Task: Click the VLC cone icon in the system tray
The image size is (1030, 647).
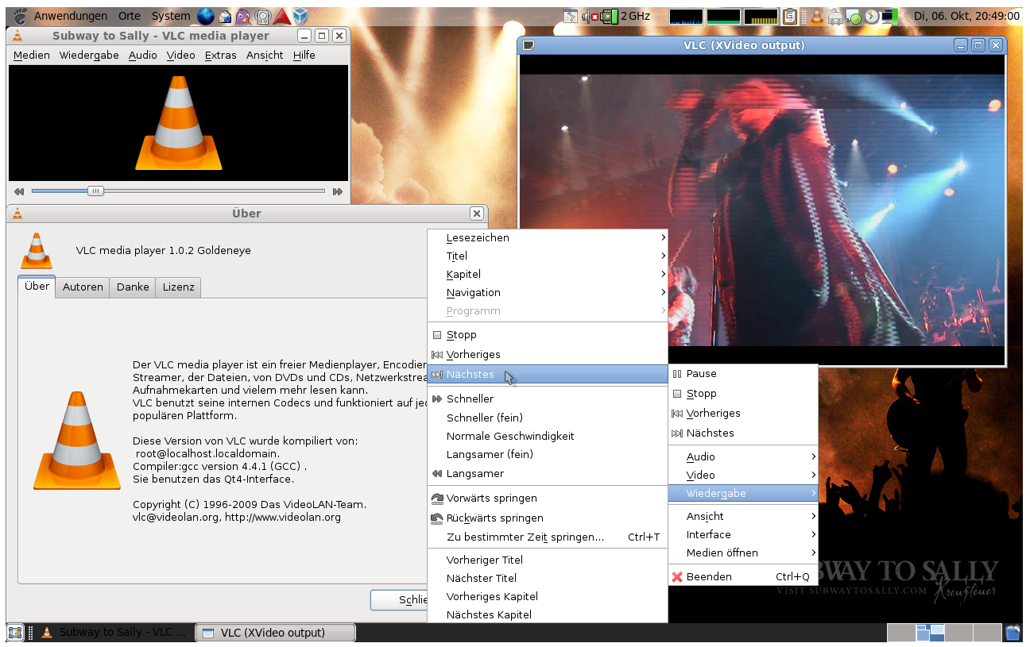Action: pos(817,17)
